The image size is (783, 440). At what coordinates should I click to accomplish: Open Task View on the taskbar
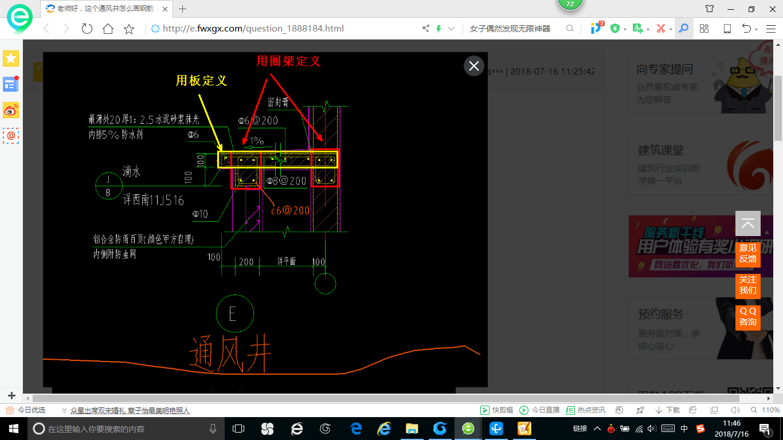point(238,429)
